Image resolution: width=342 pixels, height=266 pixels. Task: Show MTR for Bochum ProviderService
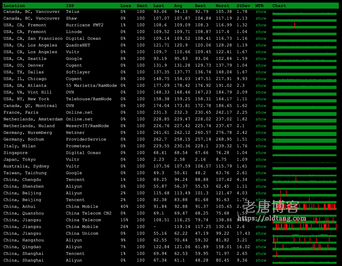[x=261, y=139]
